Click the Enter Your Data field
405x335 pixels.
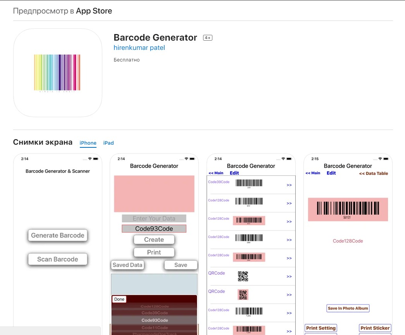point(154,219)
